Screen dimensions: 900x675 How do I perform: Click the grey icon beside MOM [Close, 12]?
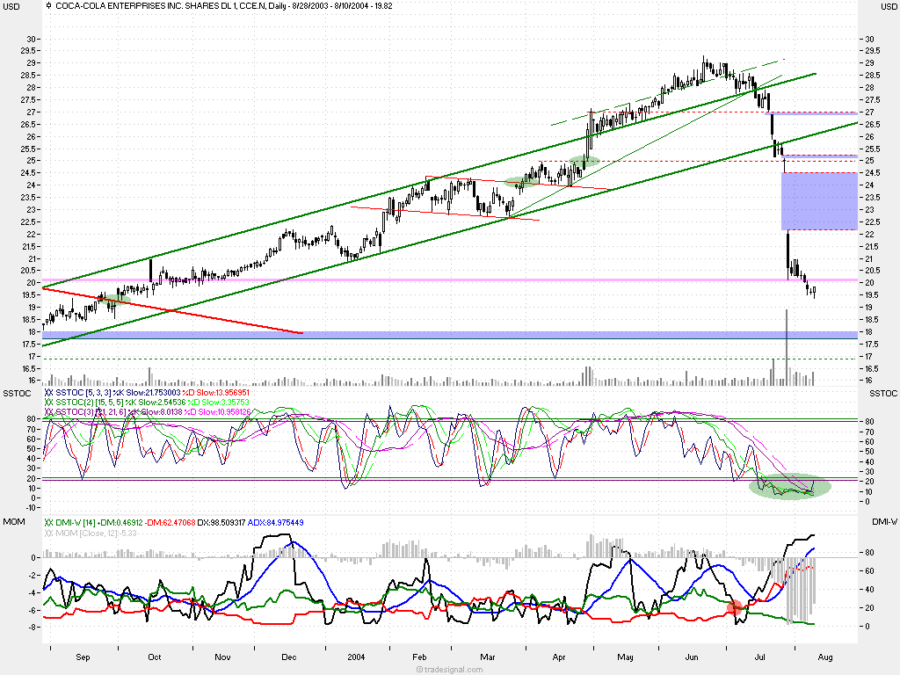click(x=49, y=533)
